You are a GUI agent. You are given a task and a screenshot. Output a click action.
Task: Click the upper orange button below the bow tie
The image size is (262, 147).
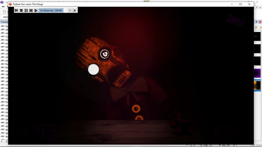coord(136,109)
